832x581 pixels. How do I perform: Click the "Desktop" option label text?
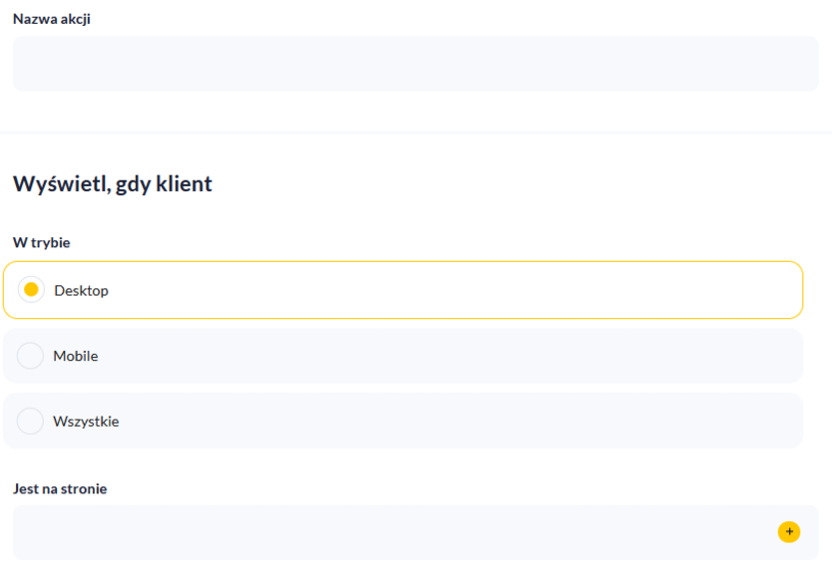[81, 291]
